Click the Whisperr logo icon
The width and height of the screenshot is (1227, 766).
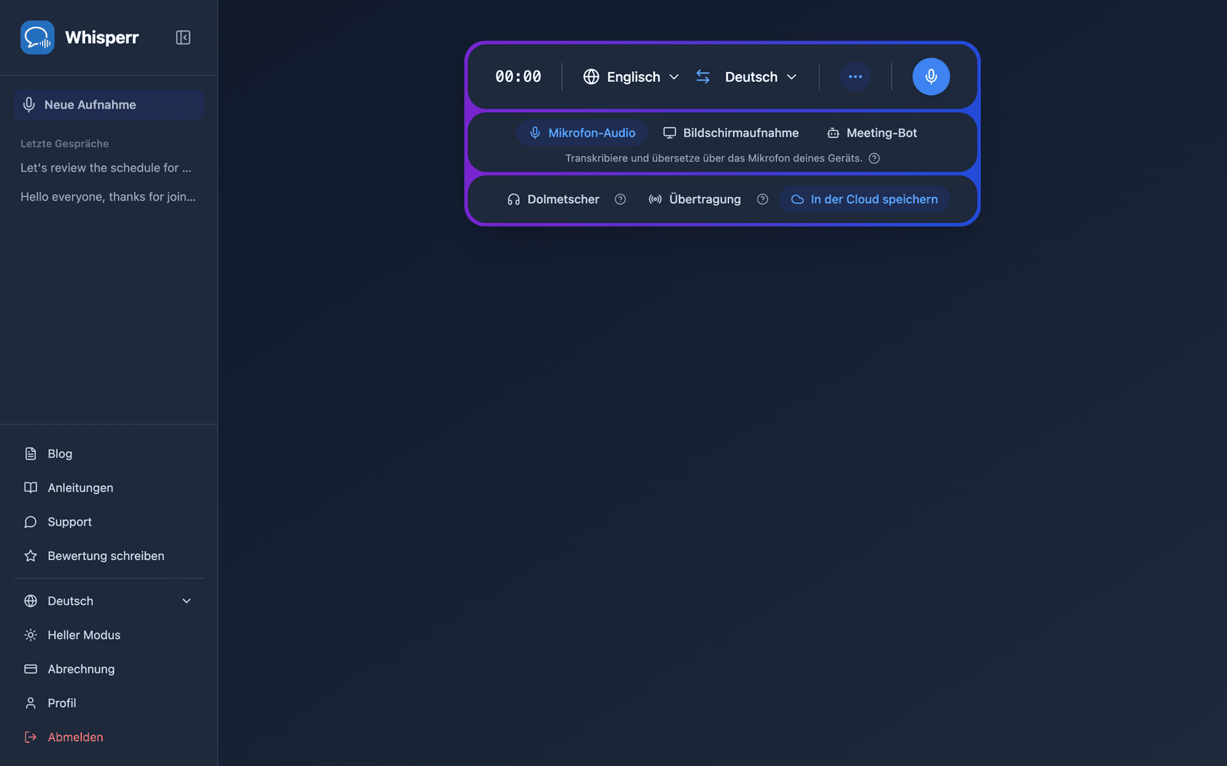37,38
